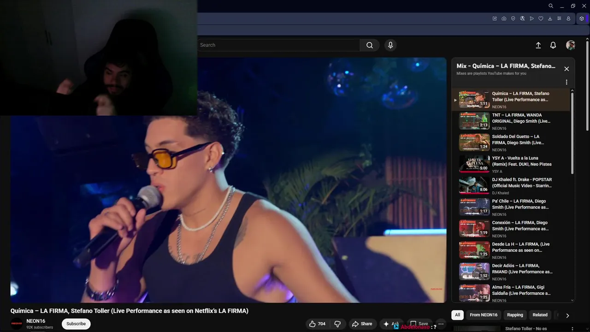590x332 pixels.
Task: Open options for Stefano Toller - No es
Action: click(572, 329)
